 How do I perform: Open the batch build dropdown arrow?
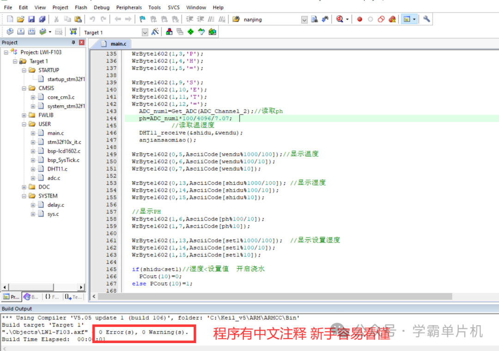coord(50,32)
